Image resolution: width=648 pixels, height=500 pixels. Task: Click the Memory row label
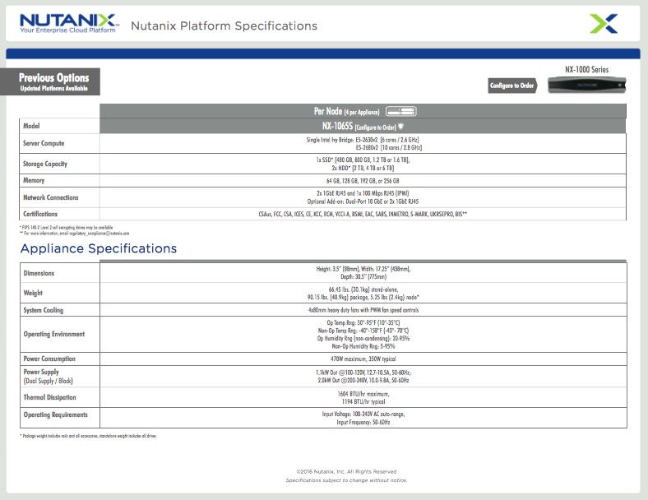[x=34, y=180]
